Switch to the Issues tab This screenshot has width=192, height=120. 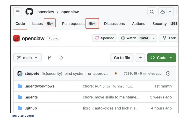point(37,24)
